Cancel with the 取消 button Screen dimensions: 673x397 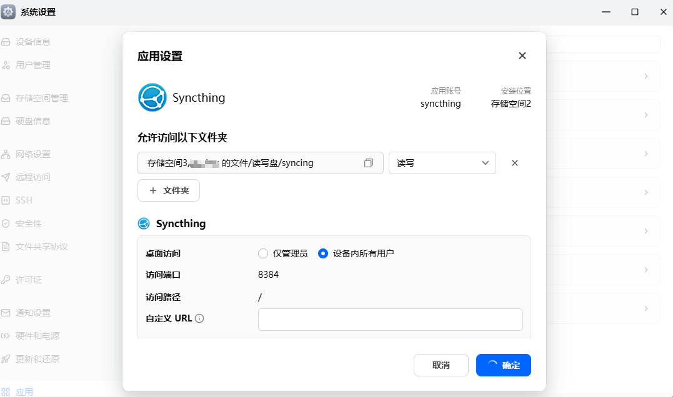pyautogui.click(x=441, y=365)
